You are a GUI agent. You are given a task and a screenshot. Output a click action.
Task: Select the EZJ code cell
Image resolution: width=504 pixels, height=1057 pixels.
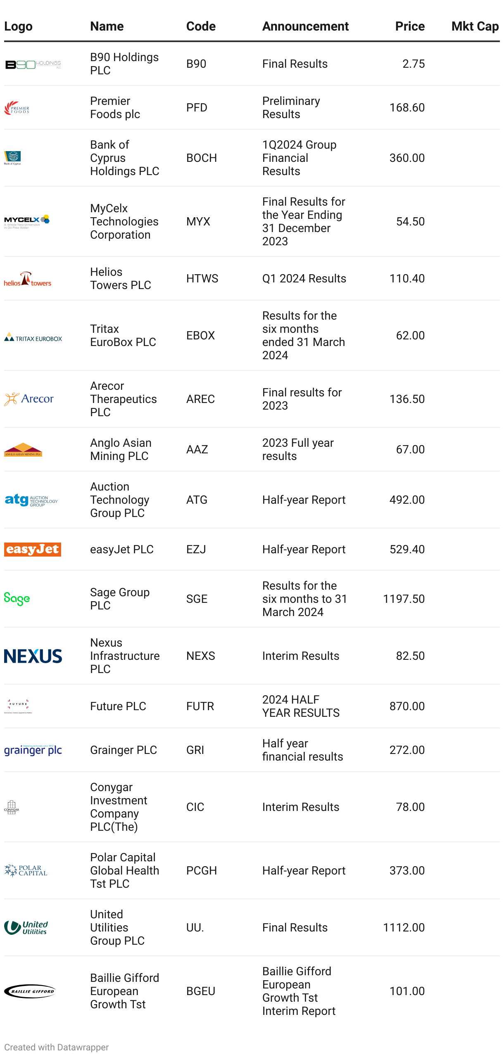[196, 550]
